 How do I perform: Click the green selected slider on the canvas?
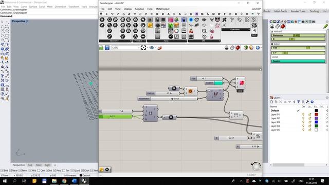coord(116,116)
